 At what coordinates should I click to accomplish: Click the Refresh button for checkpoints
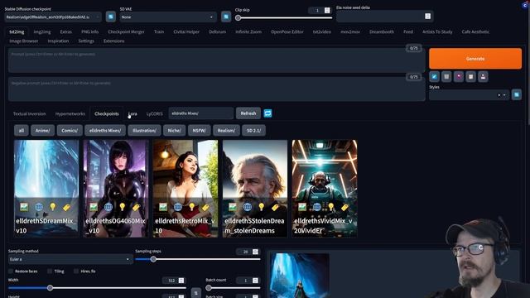click(248, 113)
